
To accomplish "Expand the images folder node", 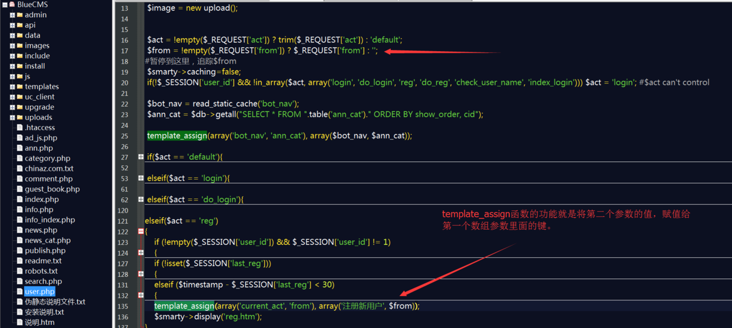I will click(x=12, y=46).
